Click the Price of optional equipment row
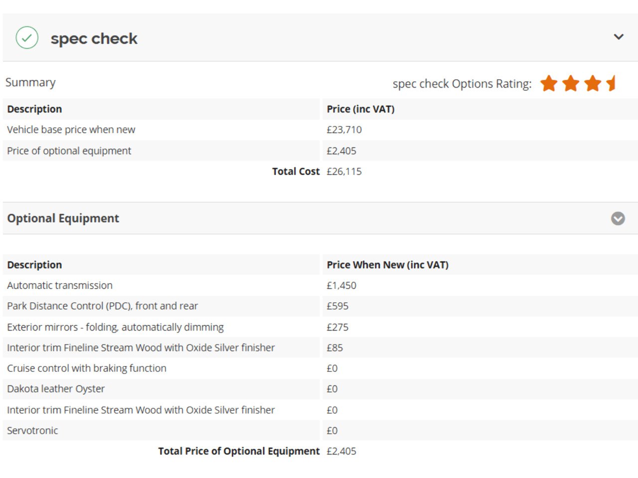This screenshot has height=478, width=638. tap(320, 151)
